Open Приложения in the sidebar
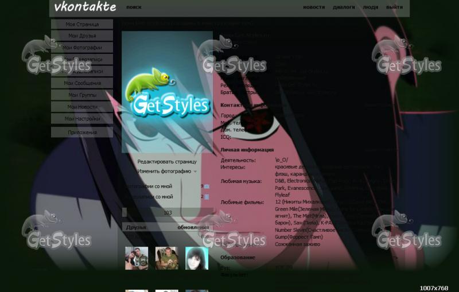 (x=82, y=133)
